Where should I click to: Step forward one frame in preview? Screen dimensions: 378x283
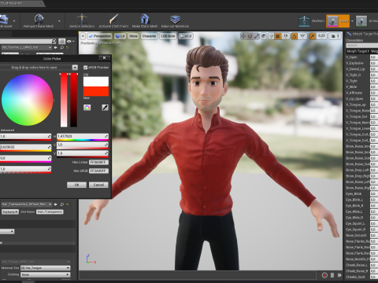339,275
